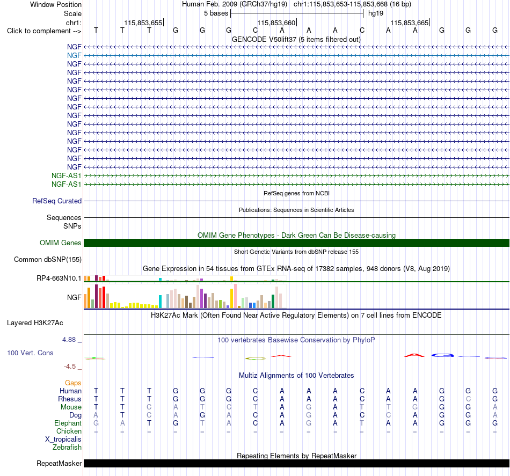Click the chr1:115,853,653-115,853,668 (16 bp) position text
This screenshot has height=476, width=510.
pos(352,4)
